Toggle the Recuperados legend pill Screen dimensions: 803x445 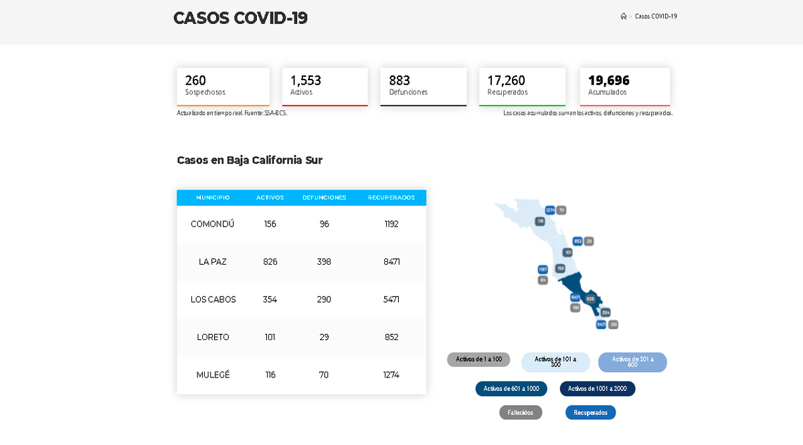[590, 412]
